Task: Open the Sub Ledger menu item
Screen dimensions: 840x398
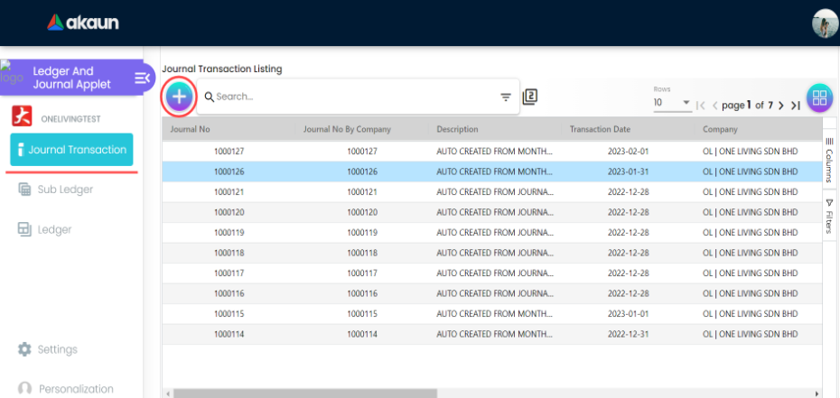Action: (x=65, y=190)
